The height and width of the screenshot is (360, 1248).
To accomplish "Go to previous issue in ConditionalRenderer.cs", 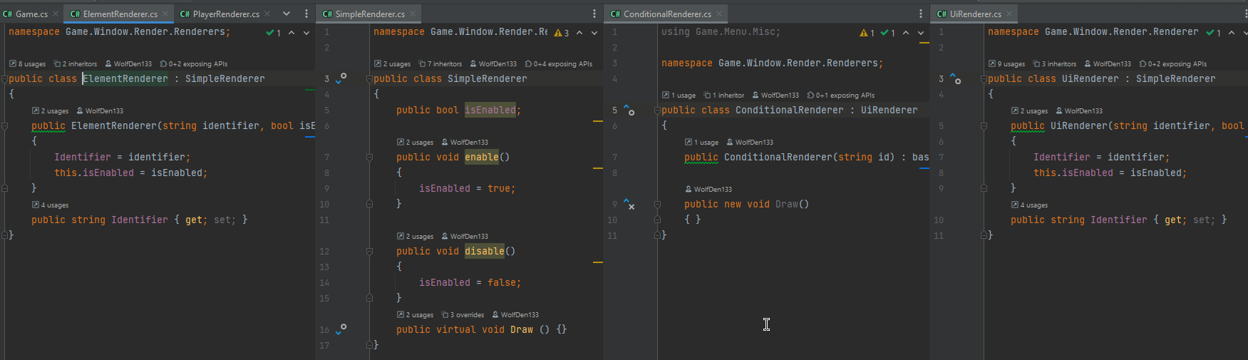I will click(x=906, y=33).
